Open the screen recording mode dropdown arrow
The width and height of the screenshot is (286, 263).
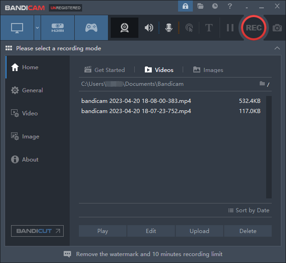click(x=37, y=28)
